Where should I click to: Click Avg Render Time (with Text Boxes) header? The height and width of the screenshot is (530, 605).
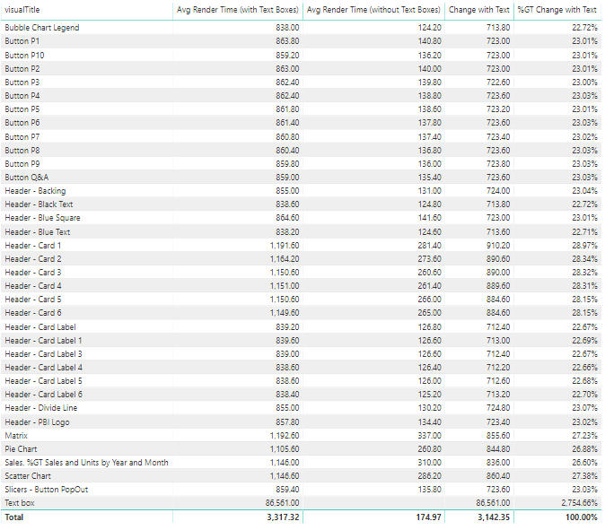tap(238, 10)
